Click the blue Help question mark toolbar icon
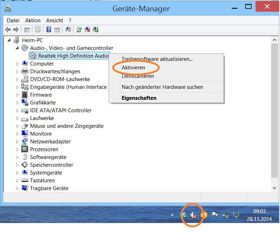 pos(49,30)
